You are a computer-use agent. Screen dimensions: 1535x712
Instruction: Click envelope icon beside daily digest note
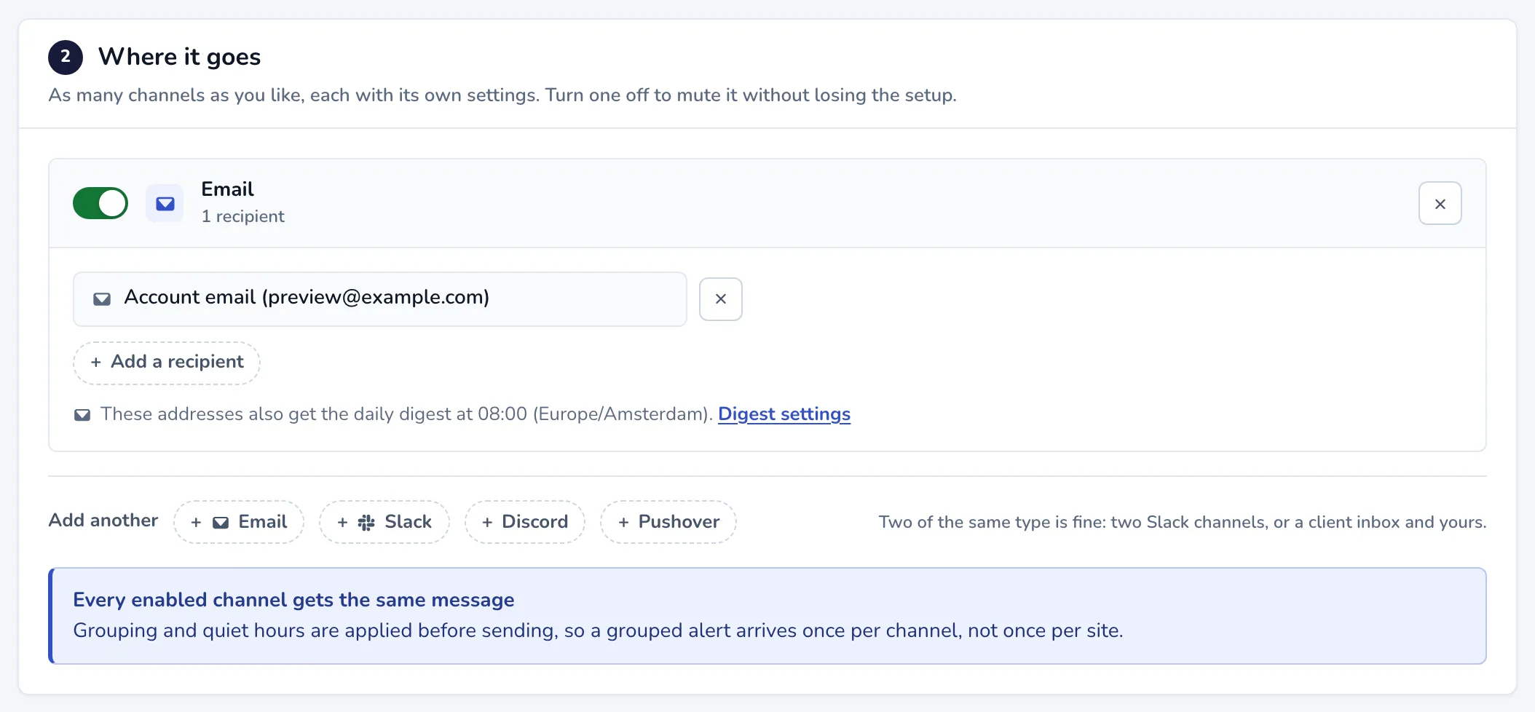click(82, 415)
